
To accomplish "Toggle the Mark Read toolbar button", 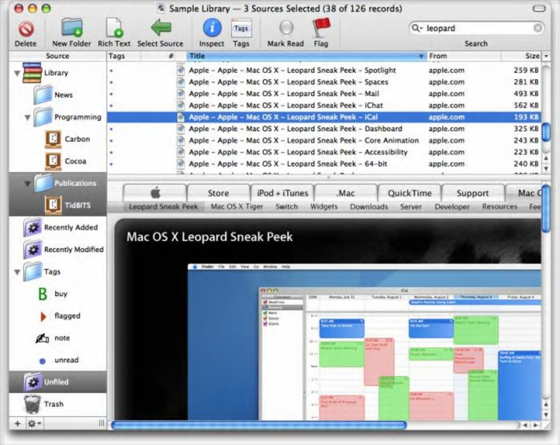I will coord(286,28).
